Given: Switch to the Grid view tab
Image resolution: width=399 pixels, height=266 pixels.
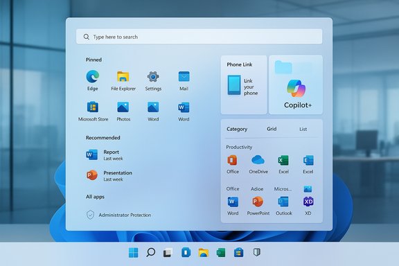Looking at the screenshot, I should click(x=272, y=129).
